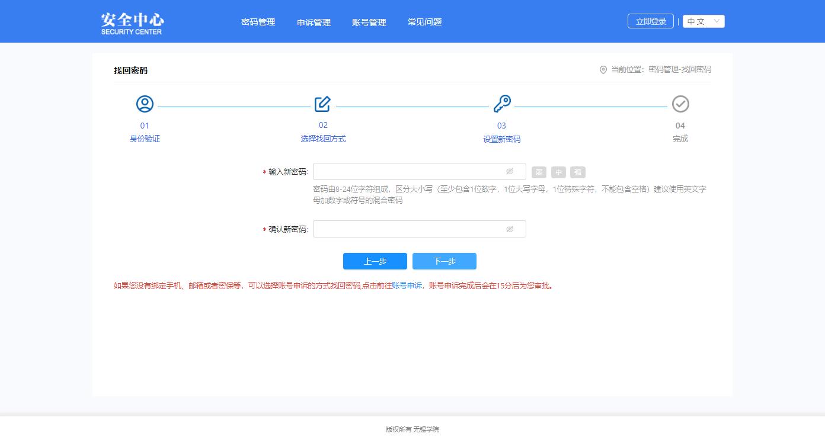Click the 下一步 button

point(444,261)
